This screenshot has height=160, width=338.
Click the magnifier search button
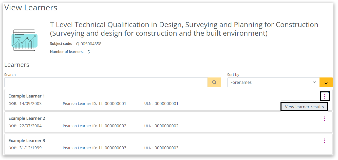coord(214,82)
